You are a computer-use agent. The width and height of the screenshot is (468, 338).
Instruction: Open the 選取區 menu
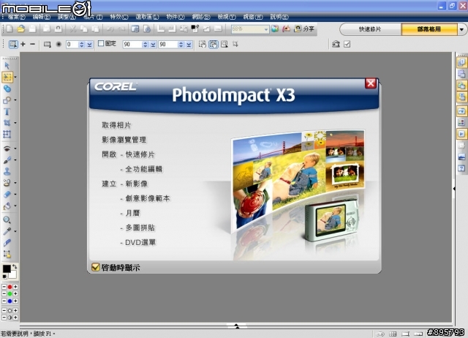[x=147, y=17]
